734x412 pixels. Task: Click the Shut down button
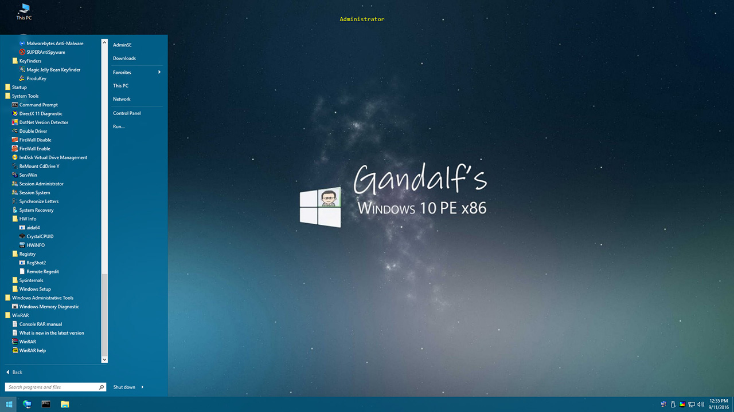tap(124, 387)
